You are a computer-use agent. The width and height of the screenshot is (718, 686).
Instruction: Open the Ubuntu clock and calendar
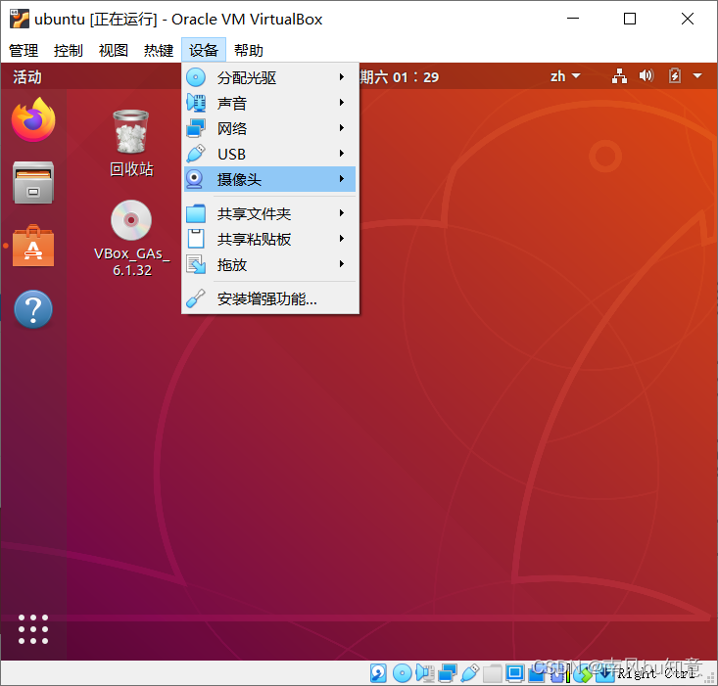[399, 77]
